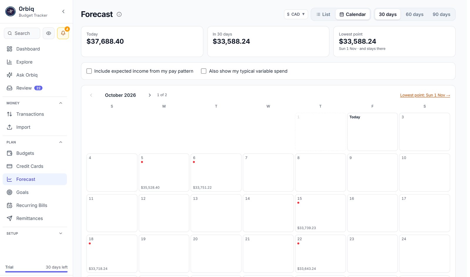Select the 30 days range
This screenshot has height=277, width=470.
click(388, 14)
